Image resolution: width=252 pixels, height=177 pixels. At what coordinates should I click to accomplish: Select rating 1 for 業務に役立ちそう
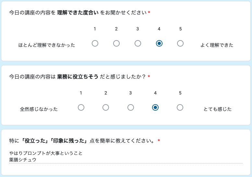[81, 107]
